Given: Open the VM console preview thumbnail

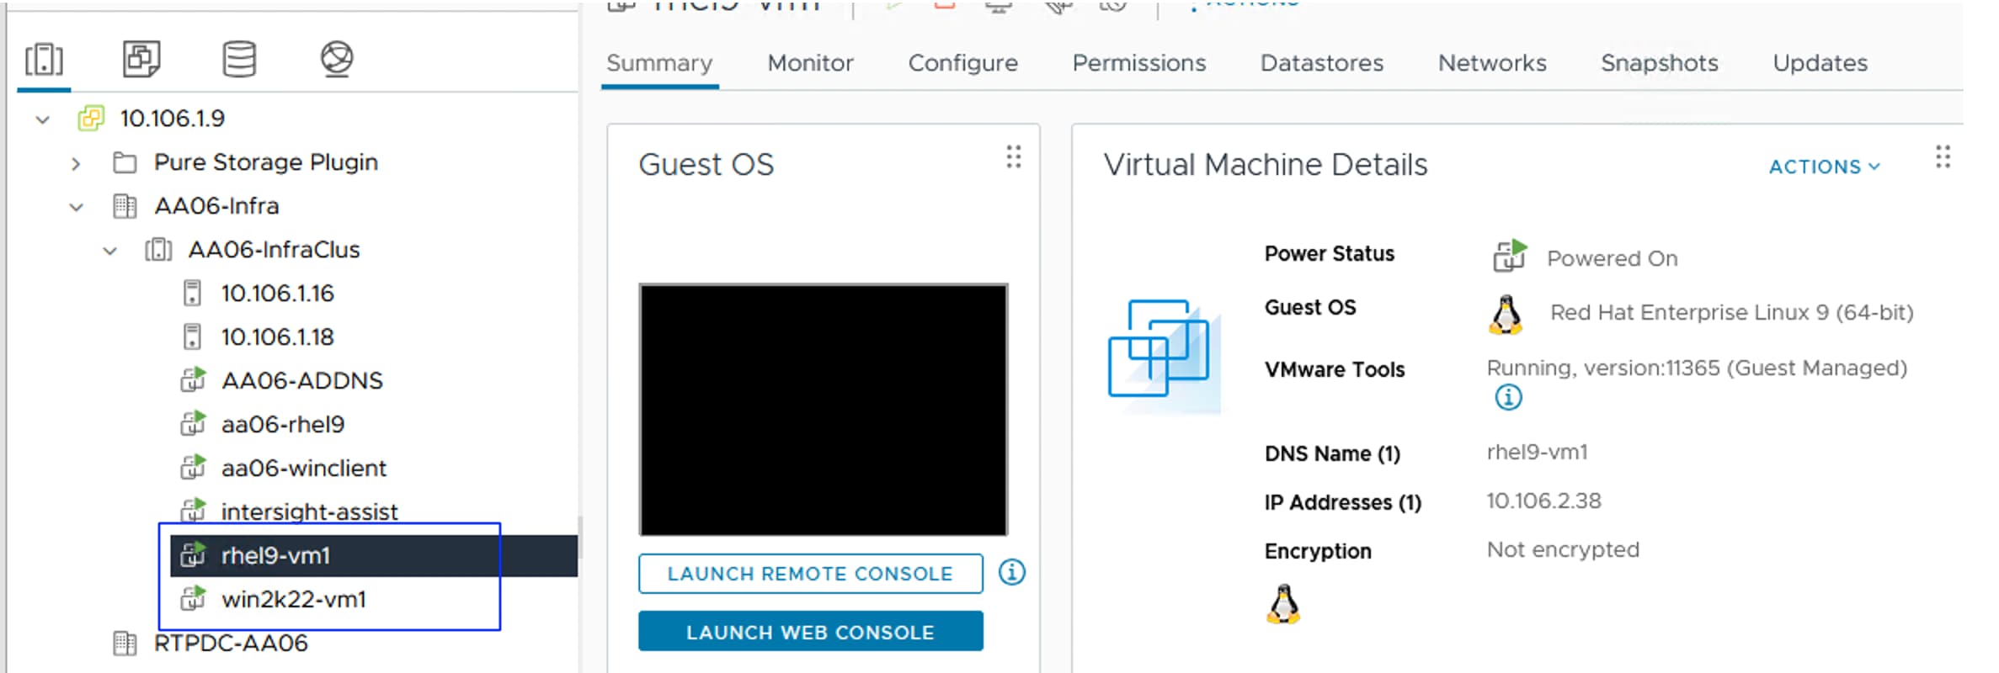Looking at the screenshot, I should 824,409.
